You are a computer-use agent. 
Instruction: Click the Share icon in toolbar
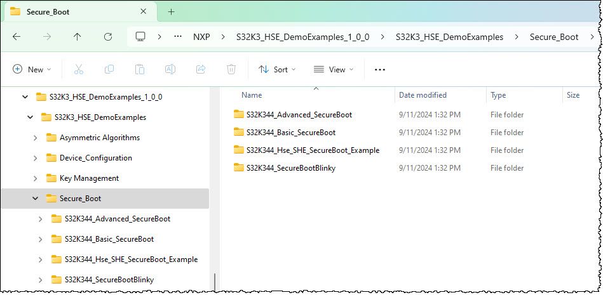click(201, 69)
